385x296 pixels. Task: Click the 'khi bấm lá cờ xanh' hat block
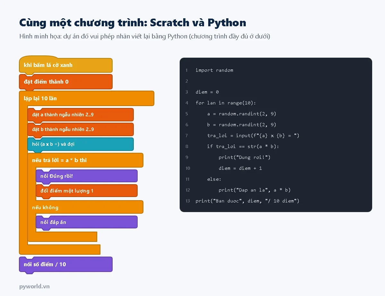pyautogui.click(x=66, y=65)
